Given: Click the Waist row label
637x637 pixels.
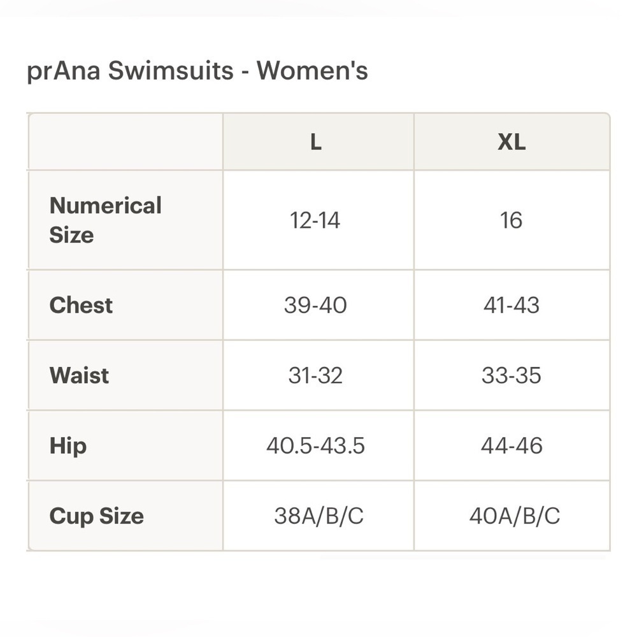Looking at the screenshot, I should (x=79, y=375).
